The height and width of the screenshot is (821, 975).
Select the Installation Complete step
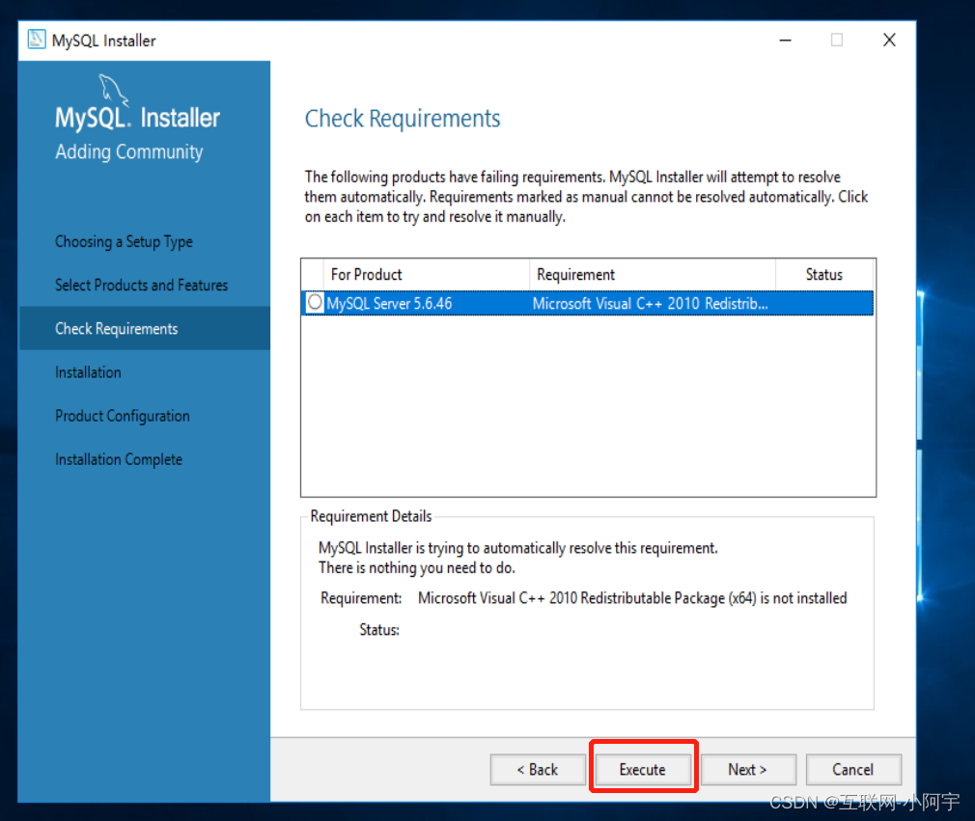[119, 458]
